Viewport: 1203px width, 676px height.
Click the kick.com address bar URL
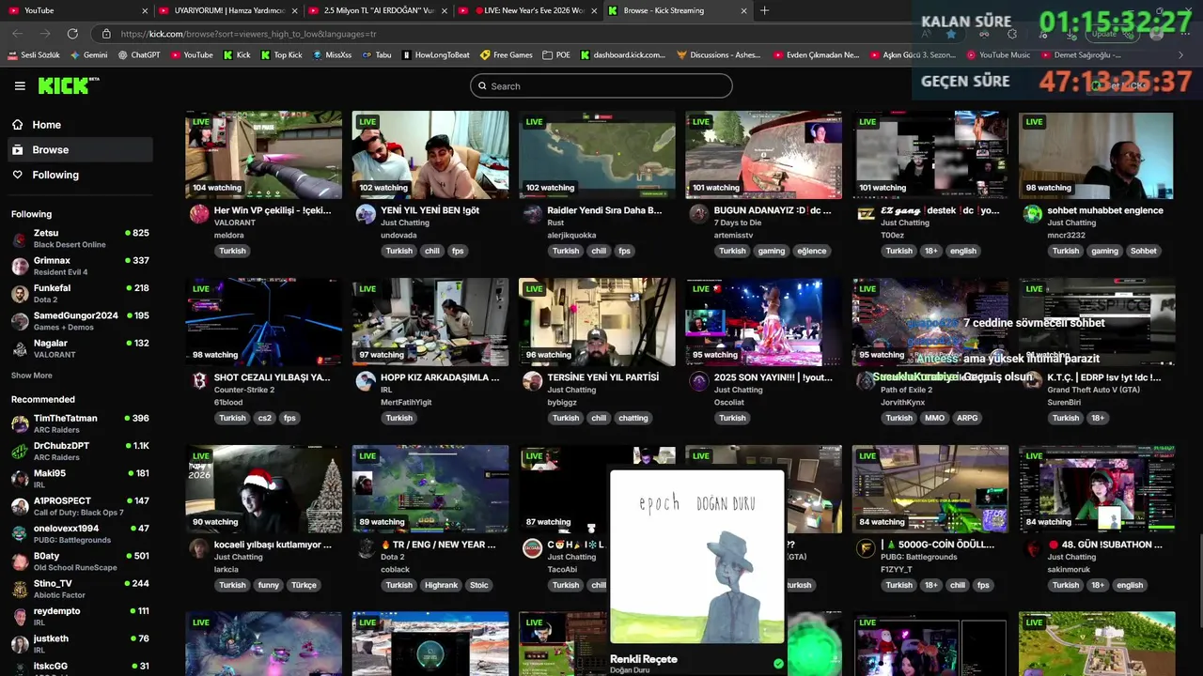(x=248, y=34)
